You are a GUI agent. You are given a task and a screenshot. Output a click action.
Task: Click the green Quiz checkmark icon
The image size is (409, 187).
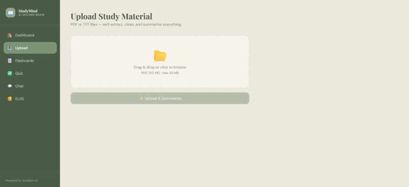(10, 73)
